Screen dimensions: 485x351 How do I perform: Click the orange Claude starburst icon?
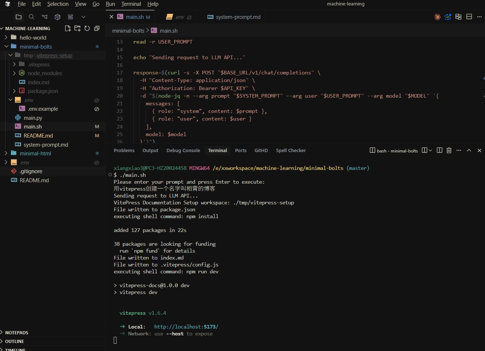coord(437,17)
